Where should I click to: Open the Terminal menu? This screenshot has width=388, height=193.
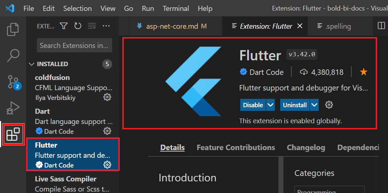(176, 9)
